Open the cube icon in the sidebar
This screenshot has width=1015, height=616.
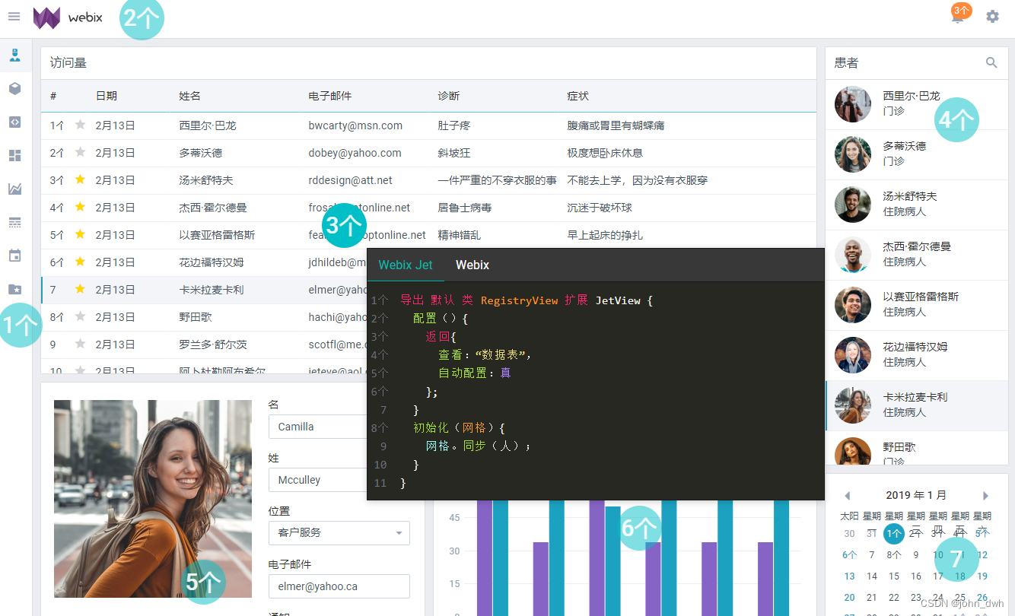tap(14, 88)
